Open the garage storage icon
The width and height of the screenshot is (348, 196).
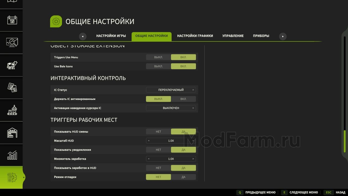coord(12,133)
